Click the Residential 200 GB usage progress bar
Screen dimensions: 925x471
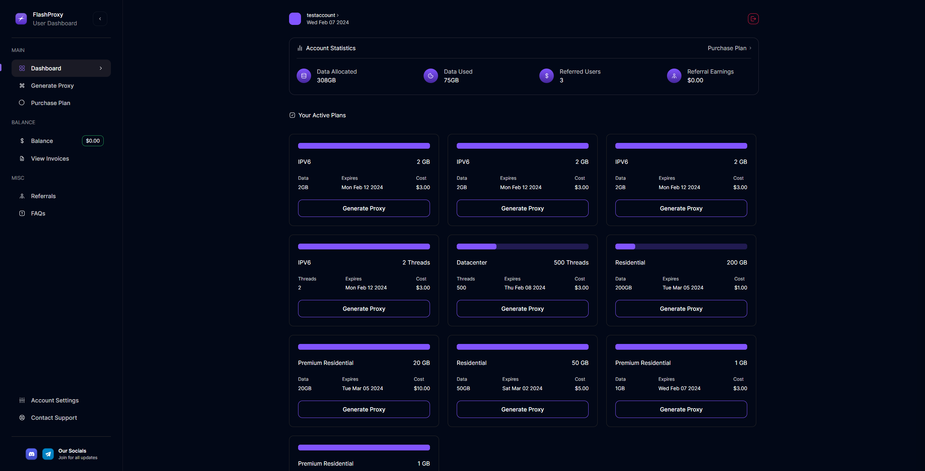point(681,247)
